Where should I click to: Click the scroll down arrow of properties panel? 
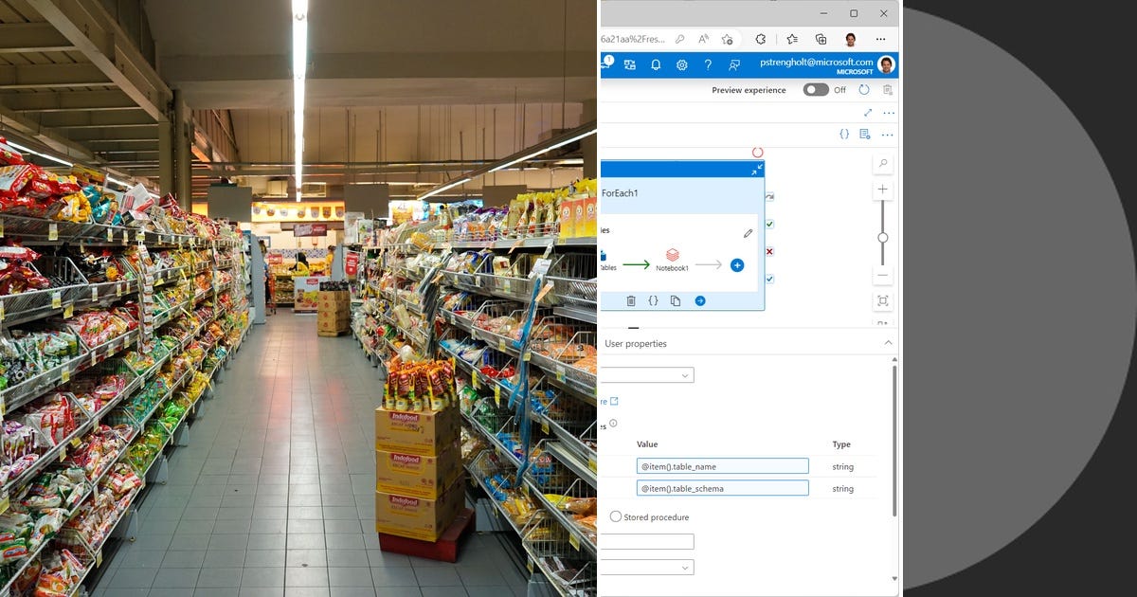pyautogui.click(x=894, y=578)
